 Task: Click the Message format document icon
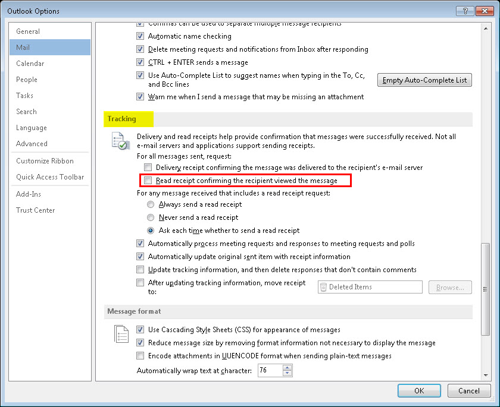click(121, 334)
